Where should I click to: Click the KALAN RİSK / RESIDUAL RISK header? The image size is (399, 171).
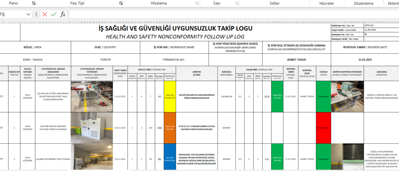(259, 69)
